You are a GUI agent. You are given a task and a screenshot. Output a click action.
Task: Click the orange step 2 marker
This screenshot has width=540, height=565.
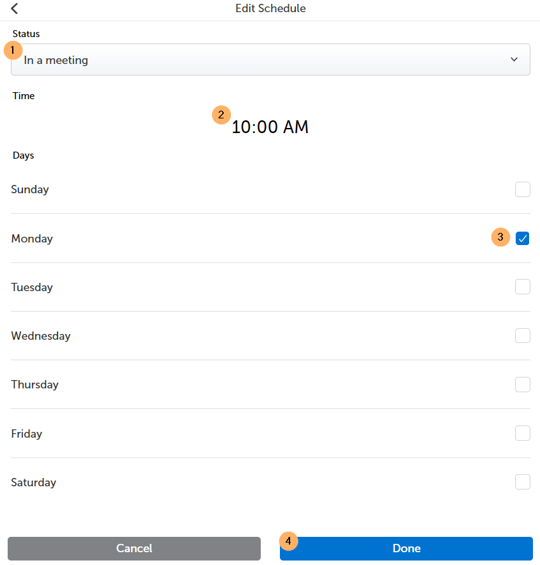tap(221, 115)
